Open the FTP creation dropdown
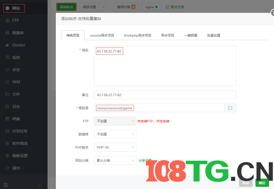 (x=115, y=121)
